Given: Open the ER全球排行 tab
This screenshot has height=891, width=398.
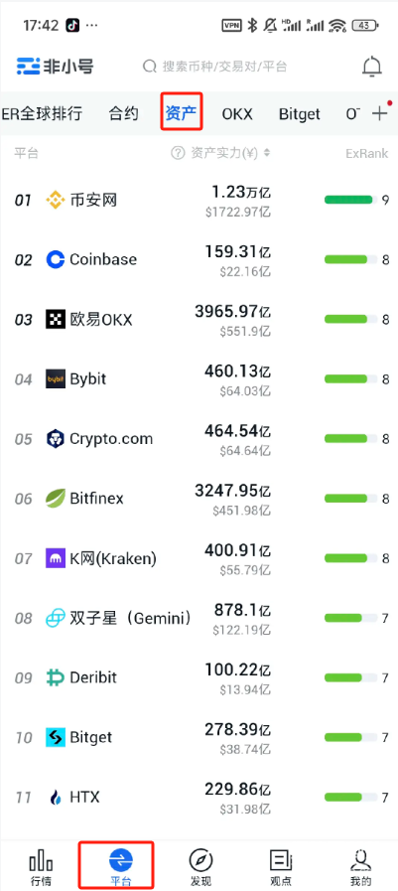Looking at the screenshot, I should pyautogui.click(x=42, y=113).
